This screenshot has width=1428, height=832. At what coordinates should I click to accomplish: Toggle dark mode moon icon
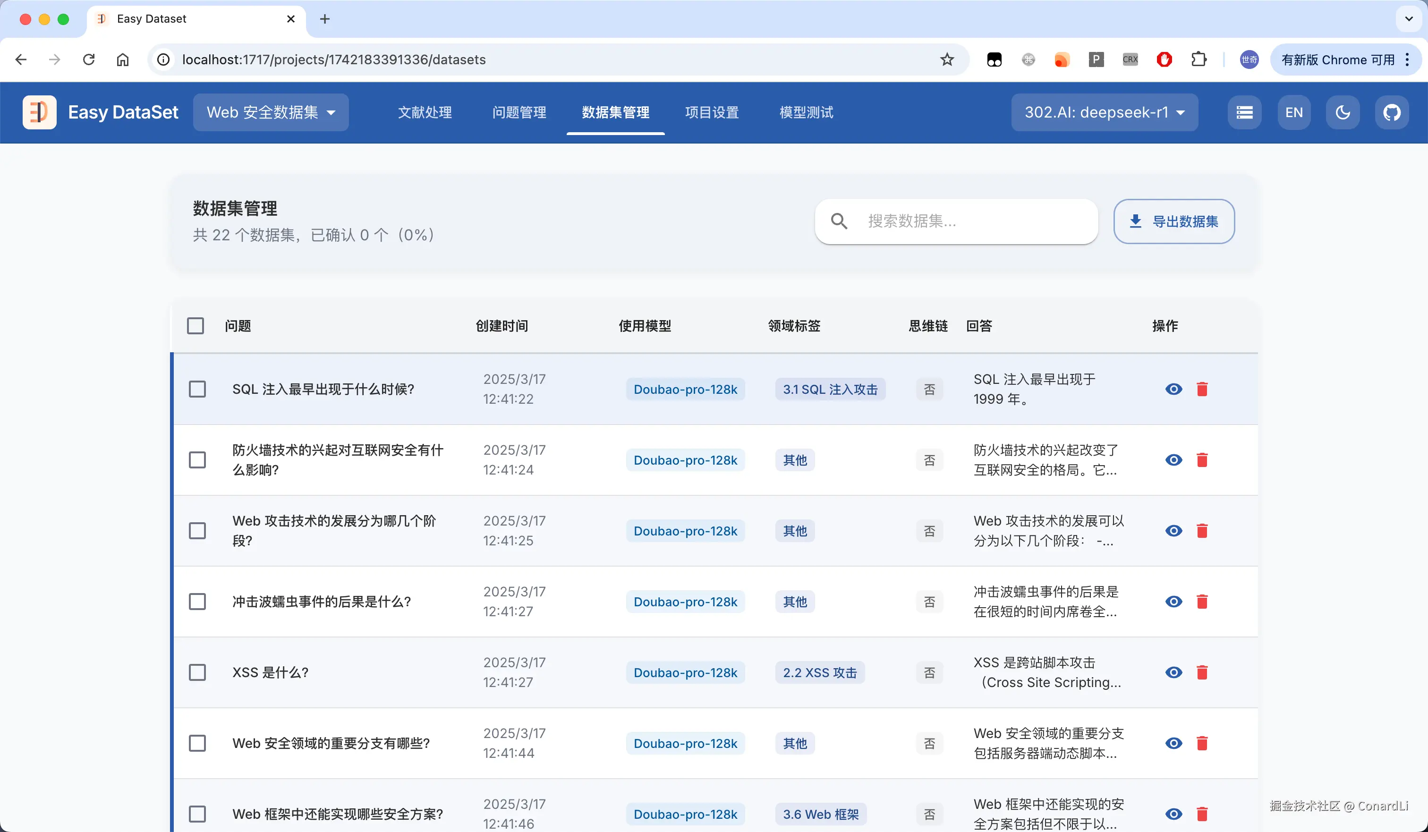[1343, 112]
